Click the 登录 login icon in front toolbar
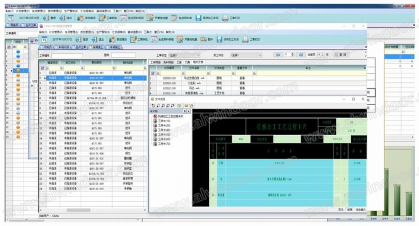The image size is (419, 226). tap(78, 40)
